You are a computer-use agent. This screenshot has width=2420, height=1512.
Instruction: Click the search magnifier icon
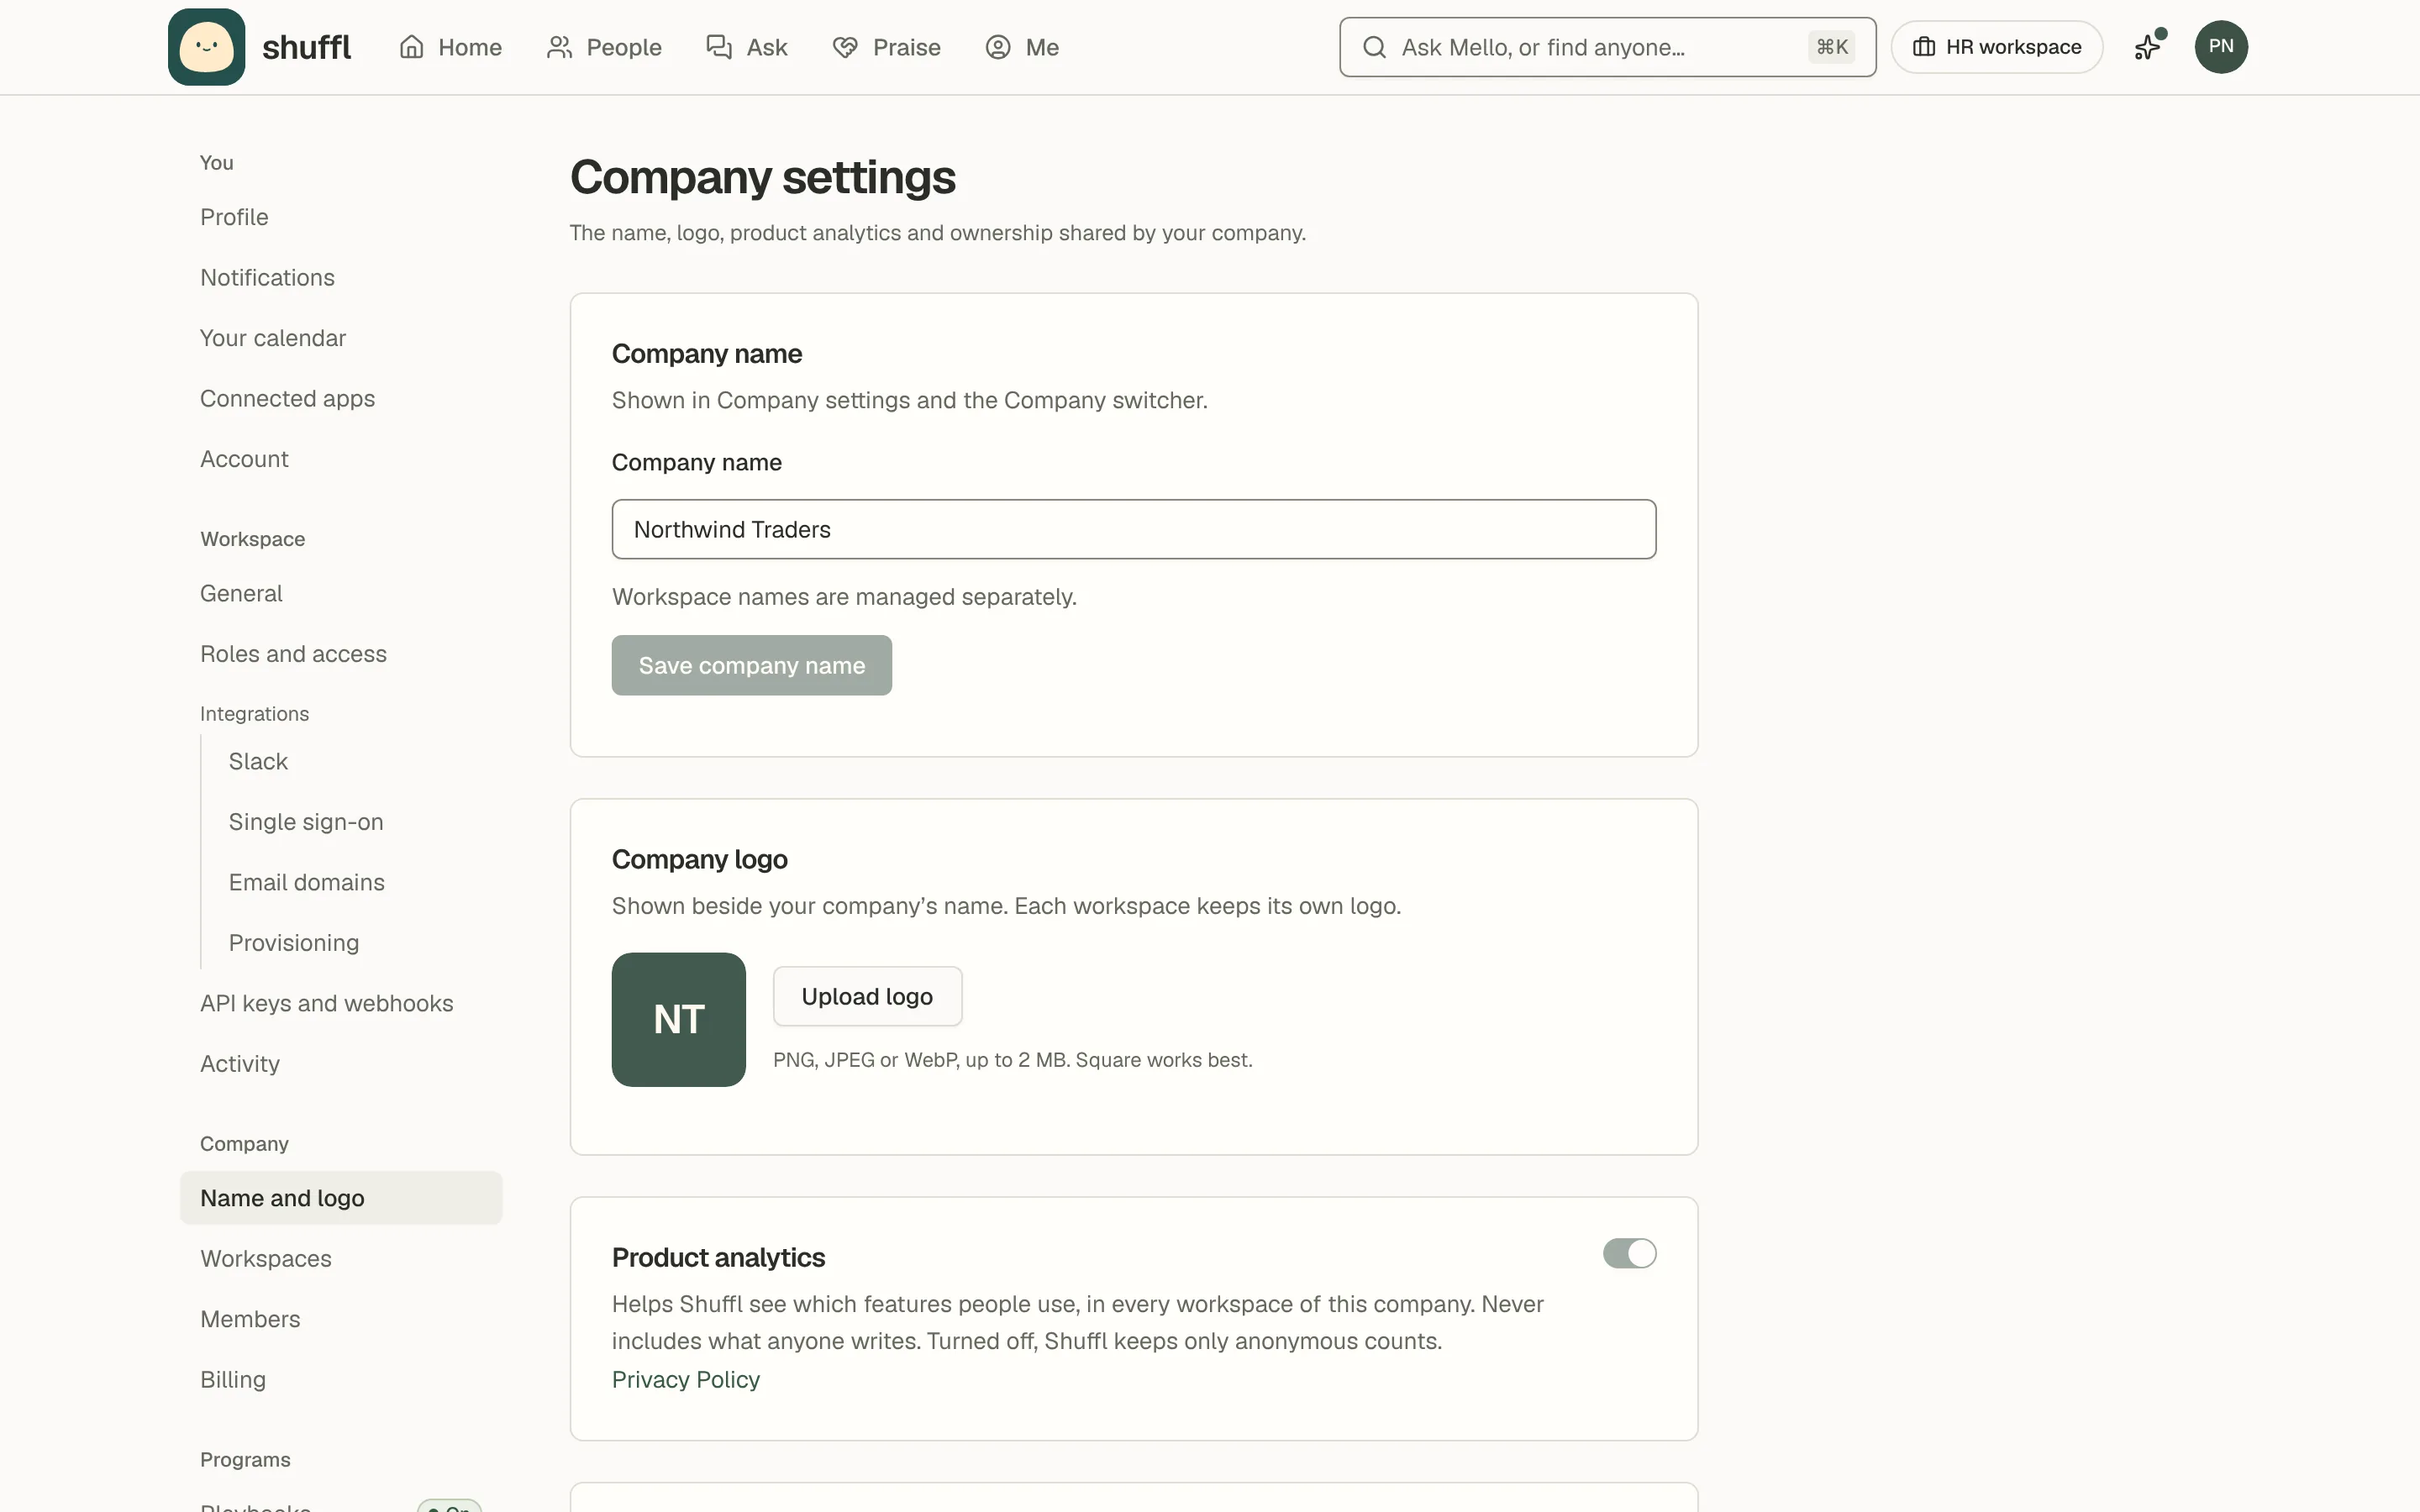click(1374, 47)
